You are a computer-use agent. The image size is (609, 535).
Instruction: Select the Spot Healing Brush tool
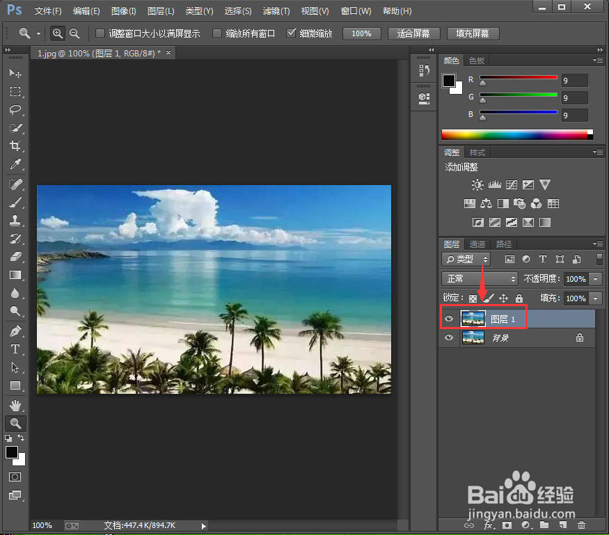pyautogui.click(x=15, y=184)
